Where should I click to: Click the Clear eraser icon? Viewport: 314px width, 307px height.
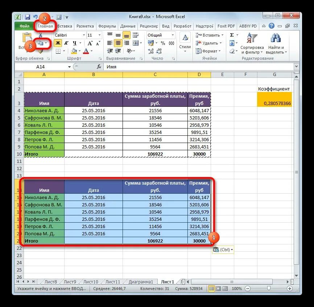pyautogui.click(x=232, y=51)
